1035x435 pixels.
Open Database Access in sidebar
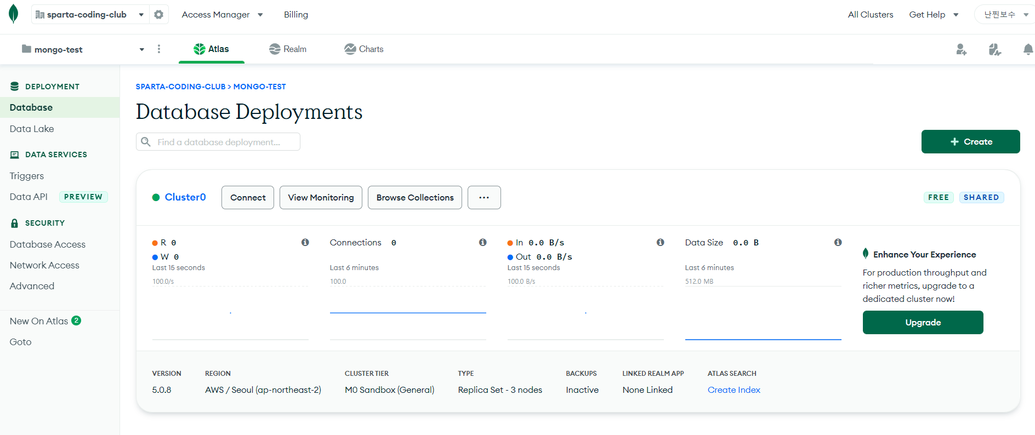[x=48, y=244]
